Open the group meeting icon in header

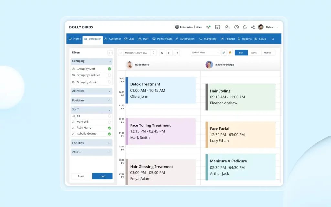click(x=218, y=27)
